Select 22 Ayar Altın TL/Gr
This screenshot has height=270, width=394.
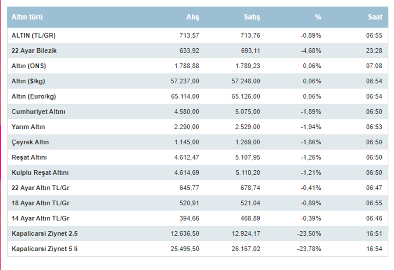click(40, 188)
